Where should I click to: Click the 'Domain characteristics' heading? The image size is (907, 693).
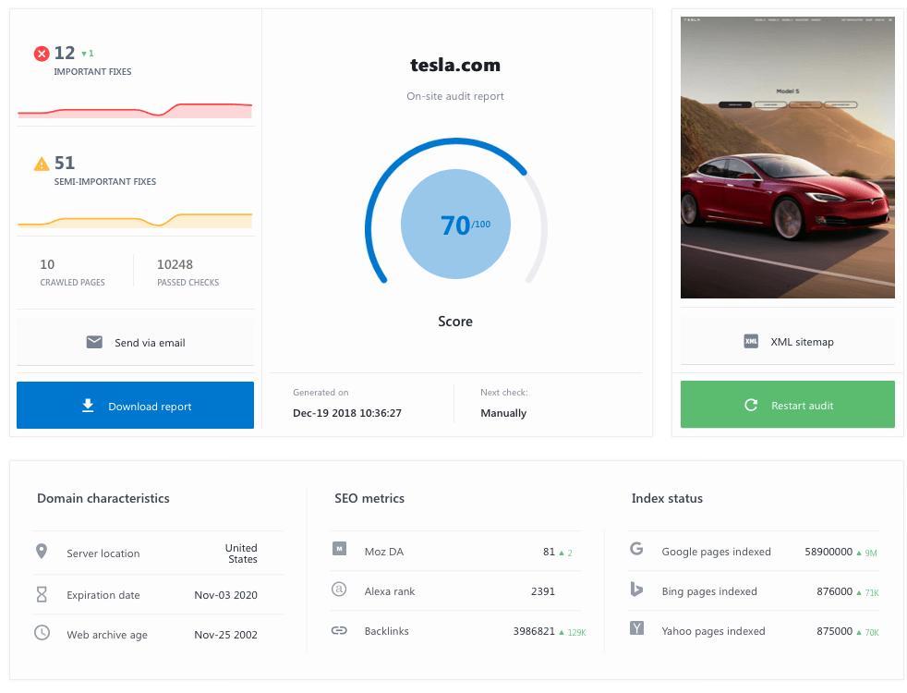(x=103, y=498)
